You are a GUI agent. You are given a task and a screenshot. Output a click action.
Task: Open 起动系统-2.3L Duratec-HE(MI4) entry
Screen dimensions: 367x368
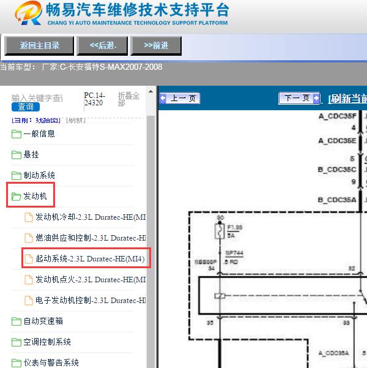(90, 258)
